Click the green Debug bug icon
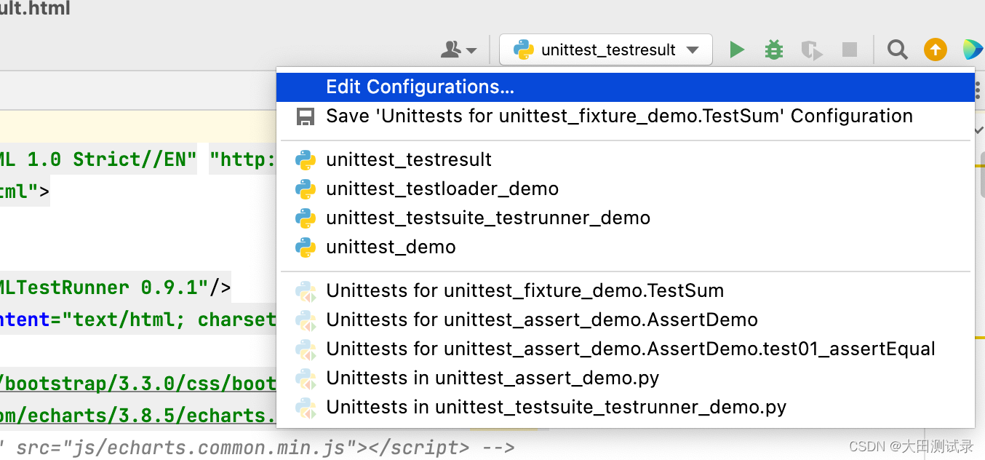 pos(773,49)
